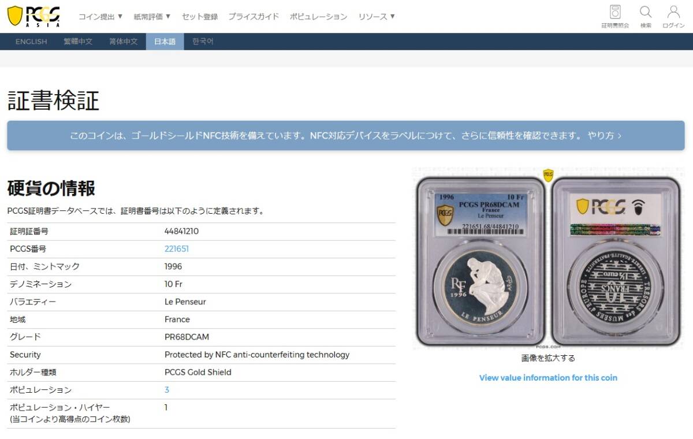The width and height of the screenshot is (693, 439).
Task: Select the PCGS Gold Shield holder text
Action: (198, 372)
